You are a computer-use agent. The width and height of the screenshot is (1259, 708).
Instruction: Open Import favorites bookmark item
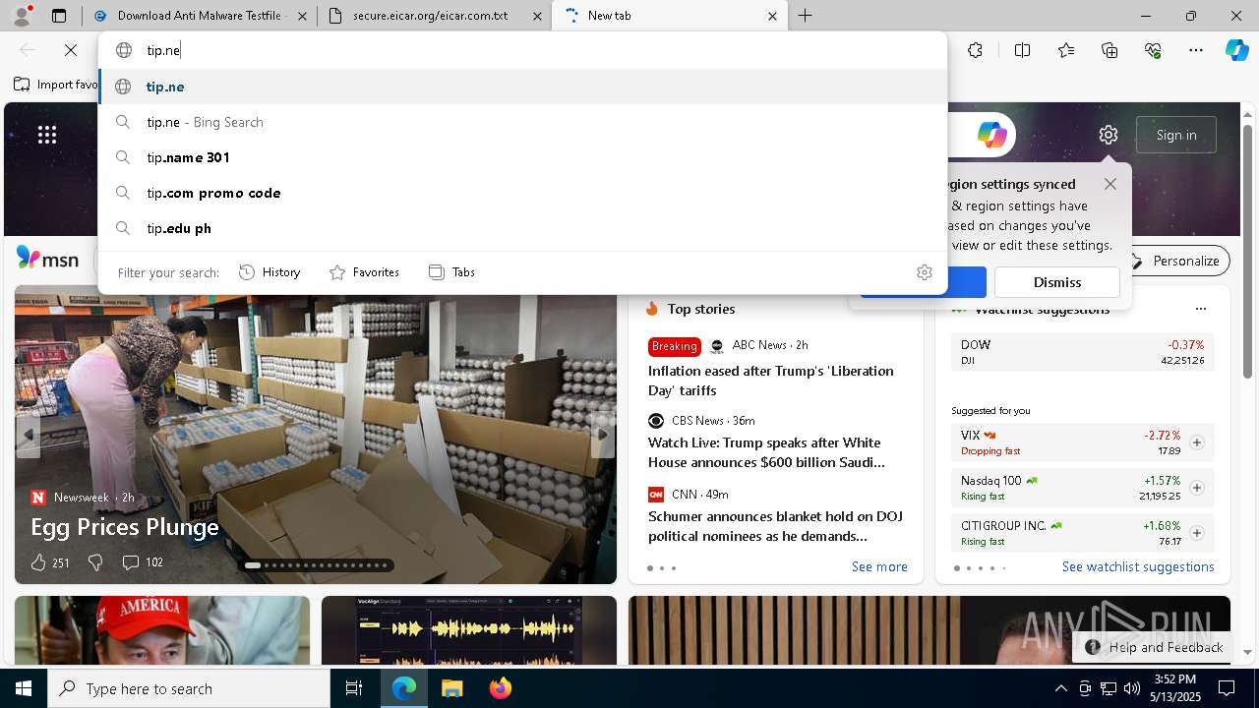pyautogui.click(x=55, y=85)
